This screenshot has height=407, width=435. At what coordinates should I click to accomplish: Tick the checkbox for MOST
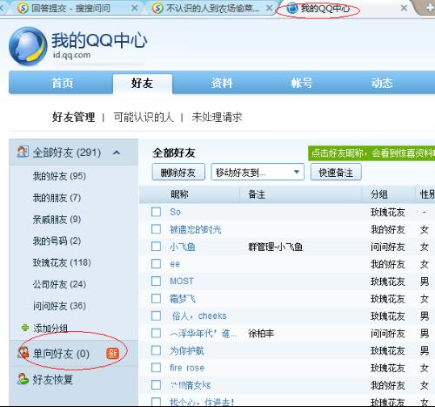(x=156, y=281)
